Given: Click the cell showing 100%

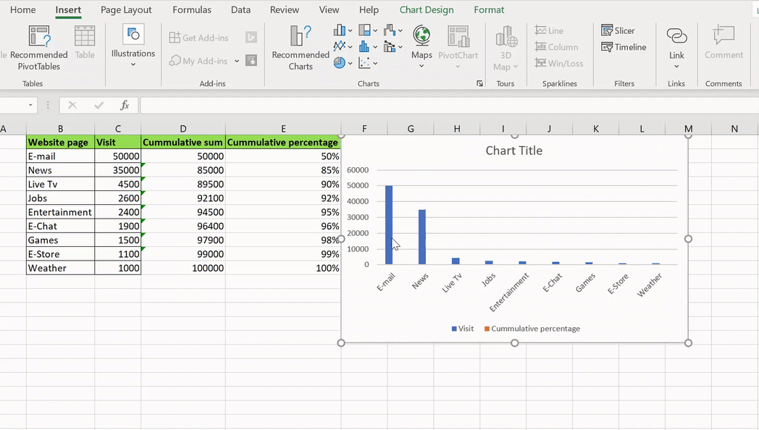Looking at the screenshot, I should click(x=283, y=268).
